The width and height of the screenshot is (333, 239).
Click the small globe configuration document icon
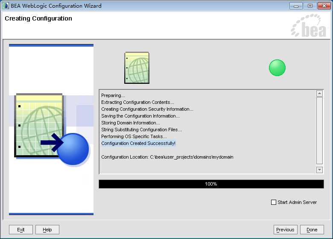[x=137, y=68]
